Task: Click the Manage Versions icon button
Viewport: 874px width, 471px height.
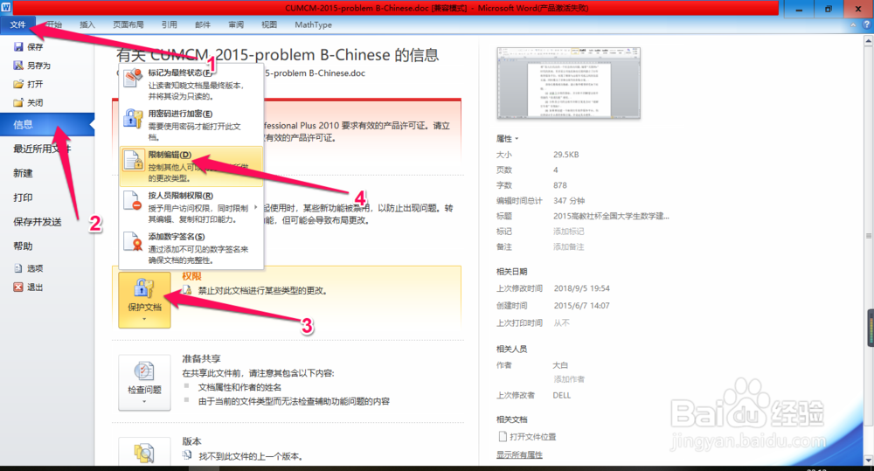Action: [x=144, y=454]
